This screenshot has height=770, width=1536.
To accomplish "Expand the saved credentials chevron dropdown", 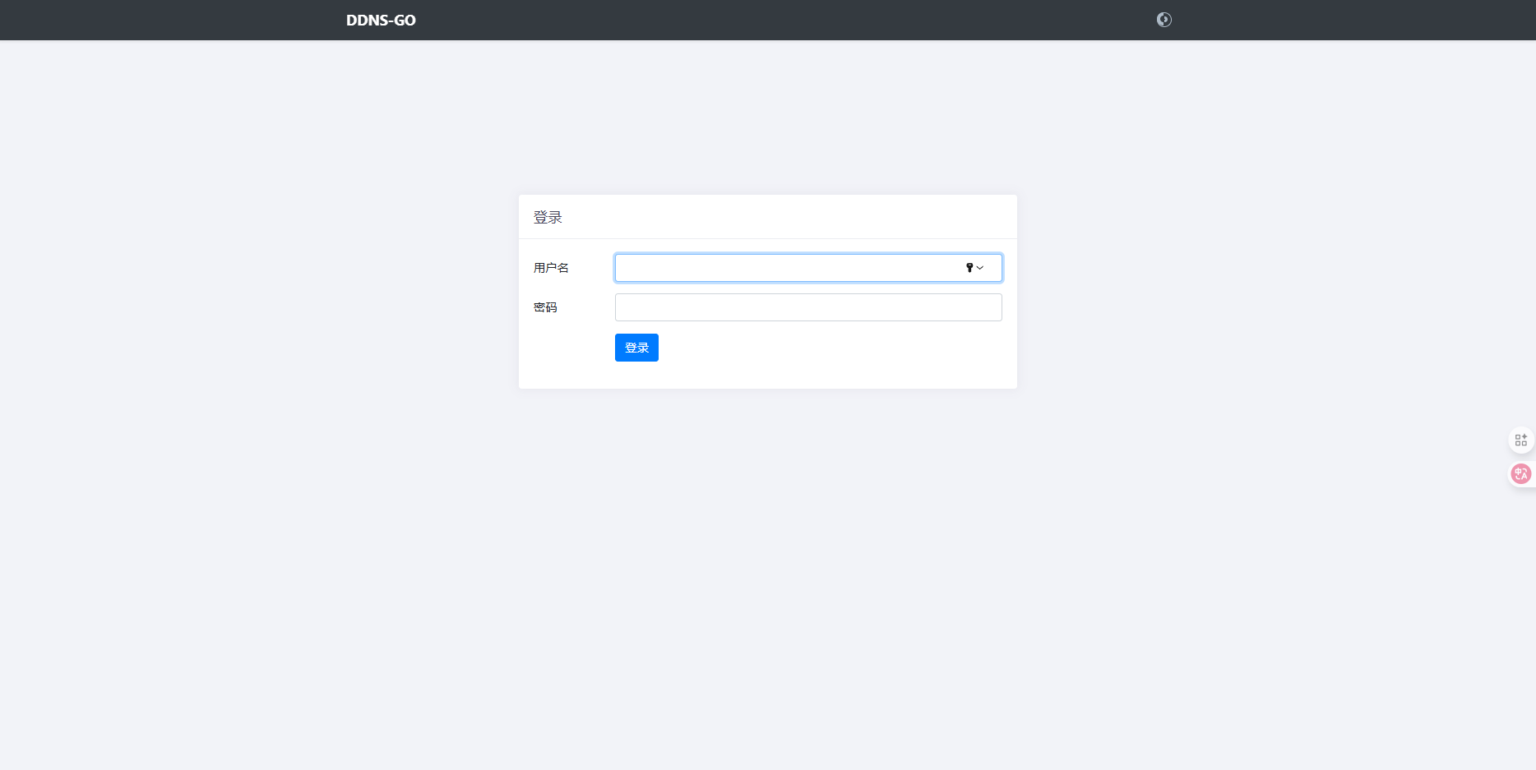I will pos(980,268).
